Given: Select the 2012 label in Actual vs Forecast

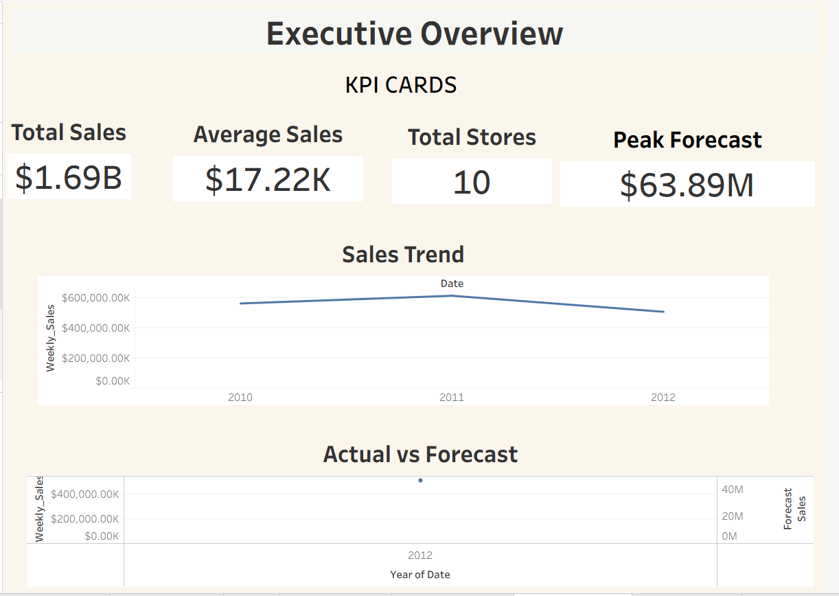Looking at the screenshot, I should tap(420, 555).
